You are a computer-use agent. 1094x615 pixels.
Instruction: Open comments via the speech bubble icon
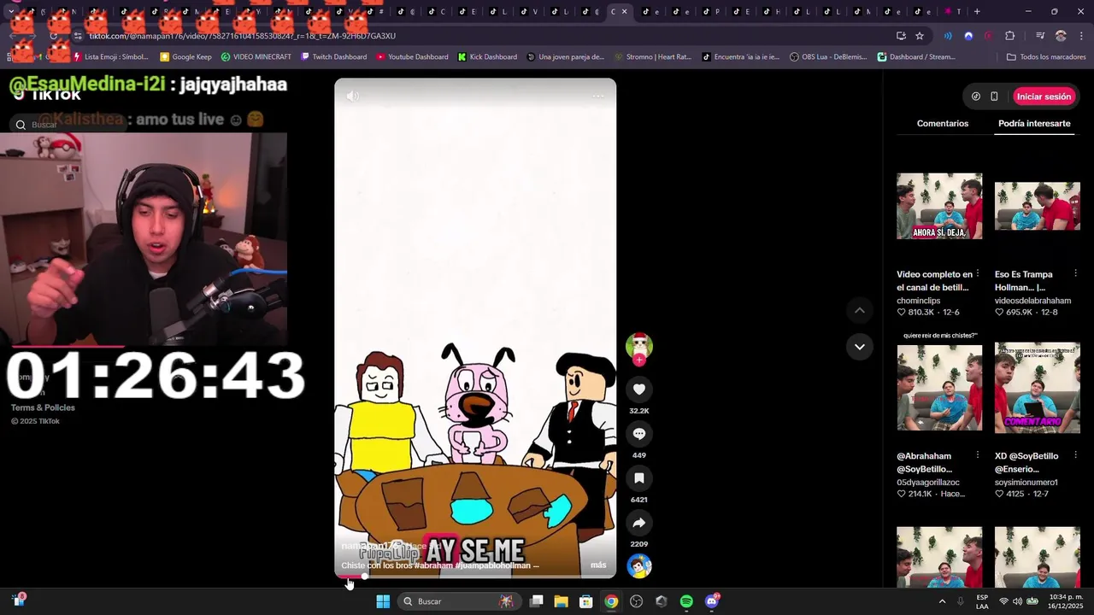[x=638, y=434]
